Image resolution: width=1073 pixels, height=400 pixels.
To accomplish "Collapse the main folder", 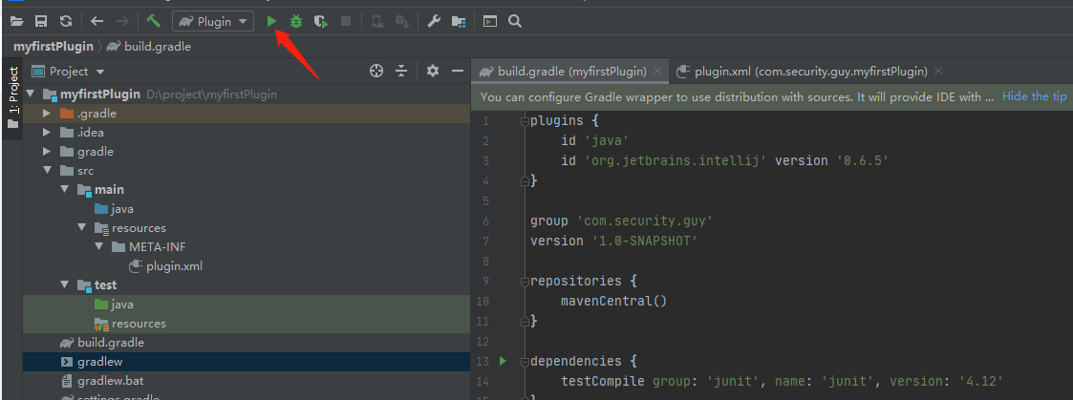I will (x=64, y=189).
